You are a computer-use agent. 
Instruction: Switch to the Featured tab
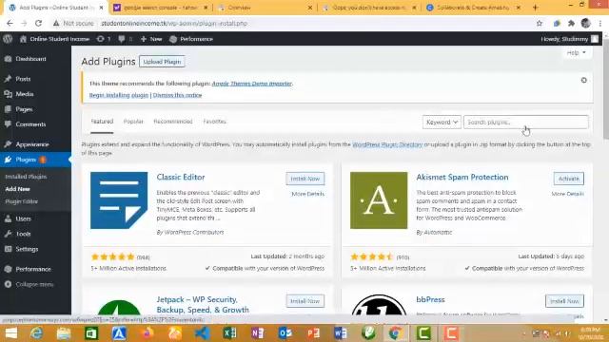[102, 122]
